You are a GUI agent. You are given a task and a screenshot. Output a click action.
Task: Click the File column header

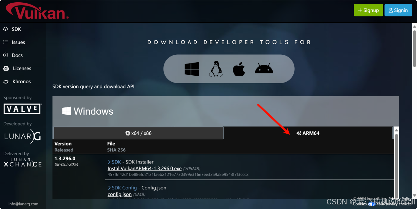[111, 143]
